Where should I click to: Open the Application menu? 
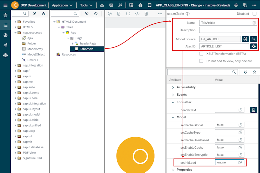pos(62,5)
